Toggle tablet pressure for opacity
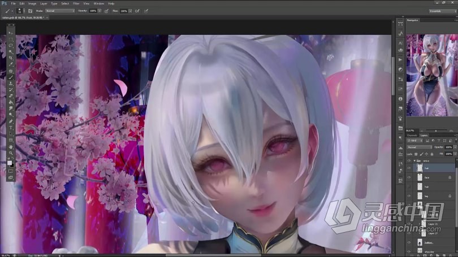Screen dimensions: 458x257 point(107,11)
